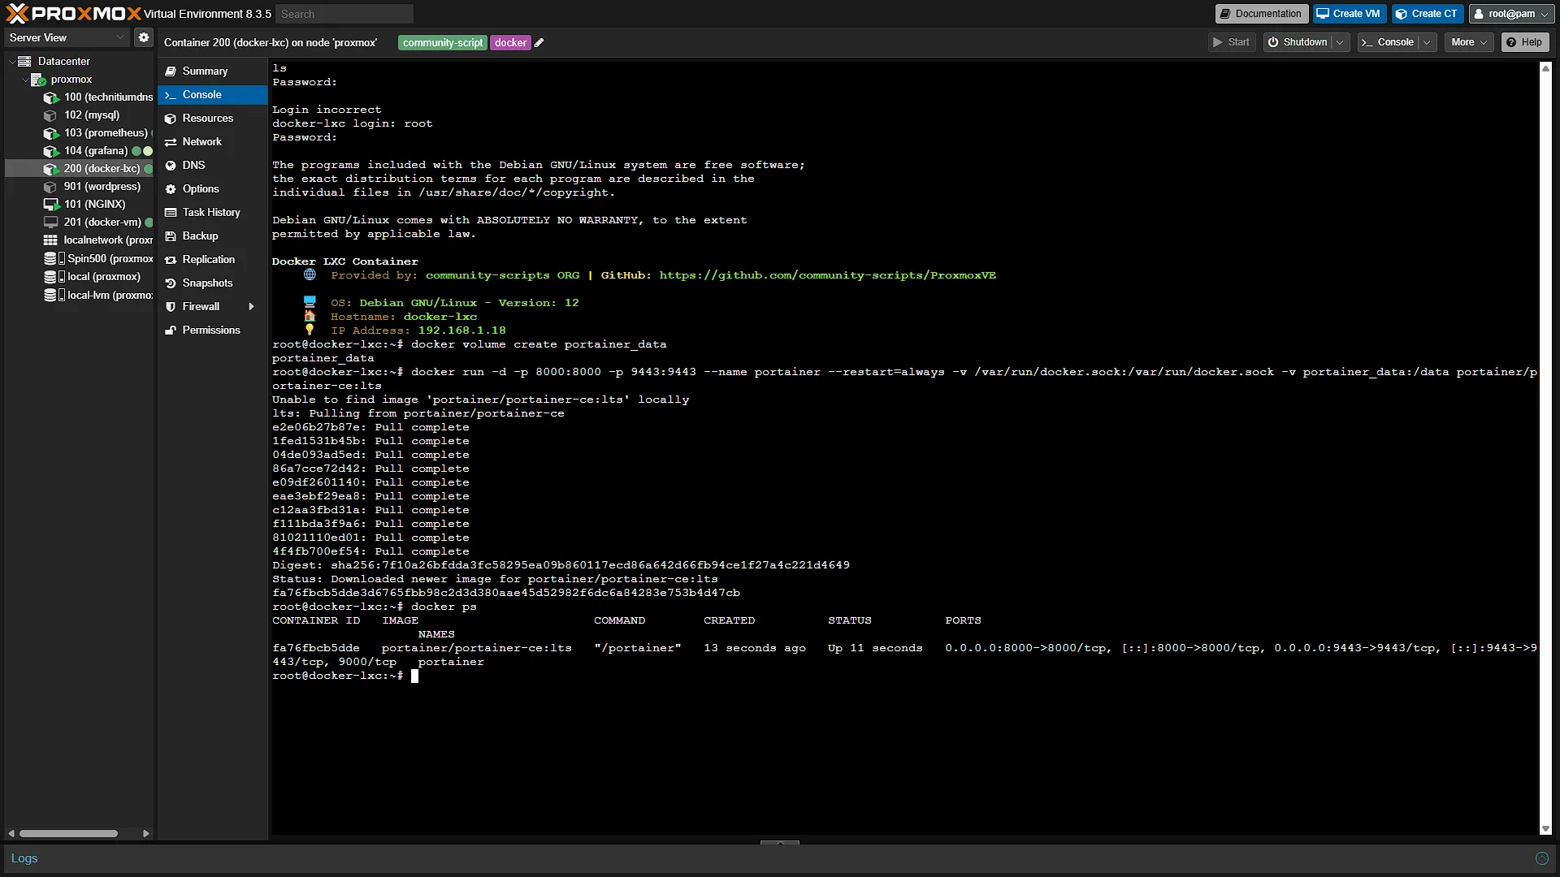This screenshot has height=877, width=1560.
Task: Edit container tags with pencil icon
Action: coord(539,43)
